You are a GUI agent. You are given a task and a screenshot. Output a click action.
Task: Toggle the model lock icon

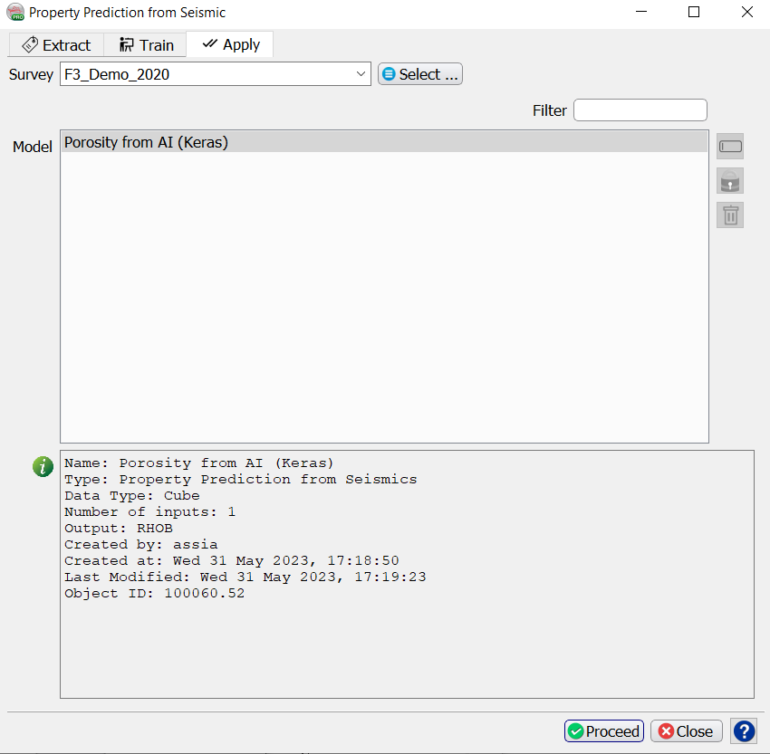click(729, 181)
